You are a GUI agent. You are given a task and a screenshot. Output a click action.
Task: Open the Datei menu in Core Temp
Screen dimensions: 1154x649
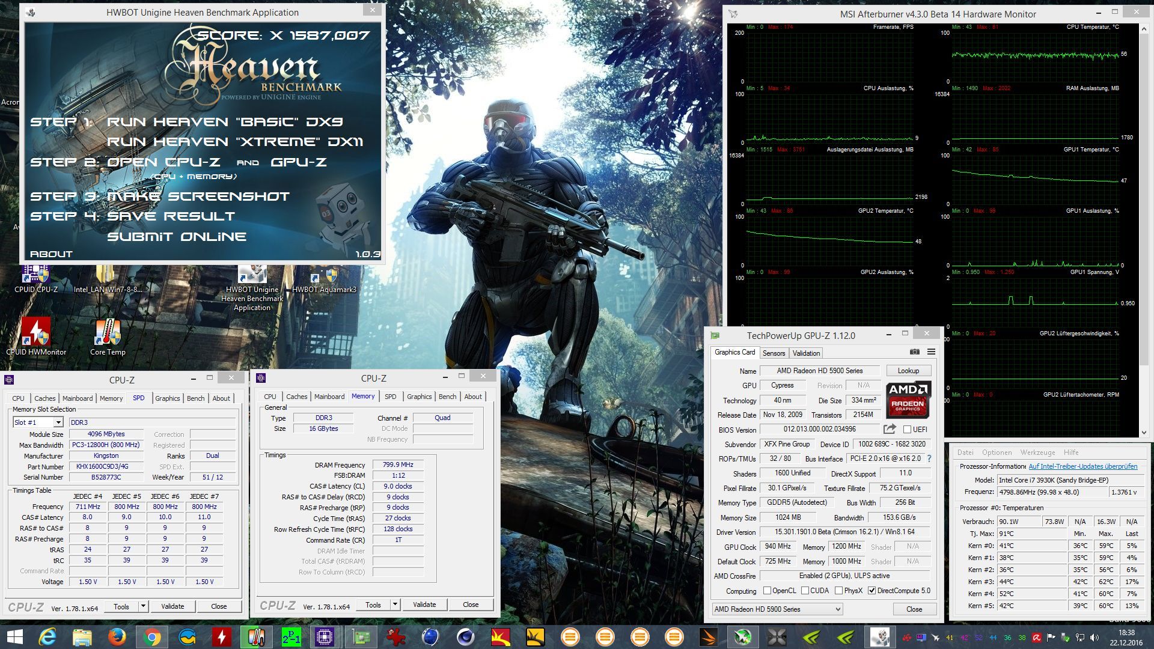[965, 452]
